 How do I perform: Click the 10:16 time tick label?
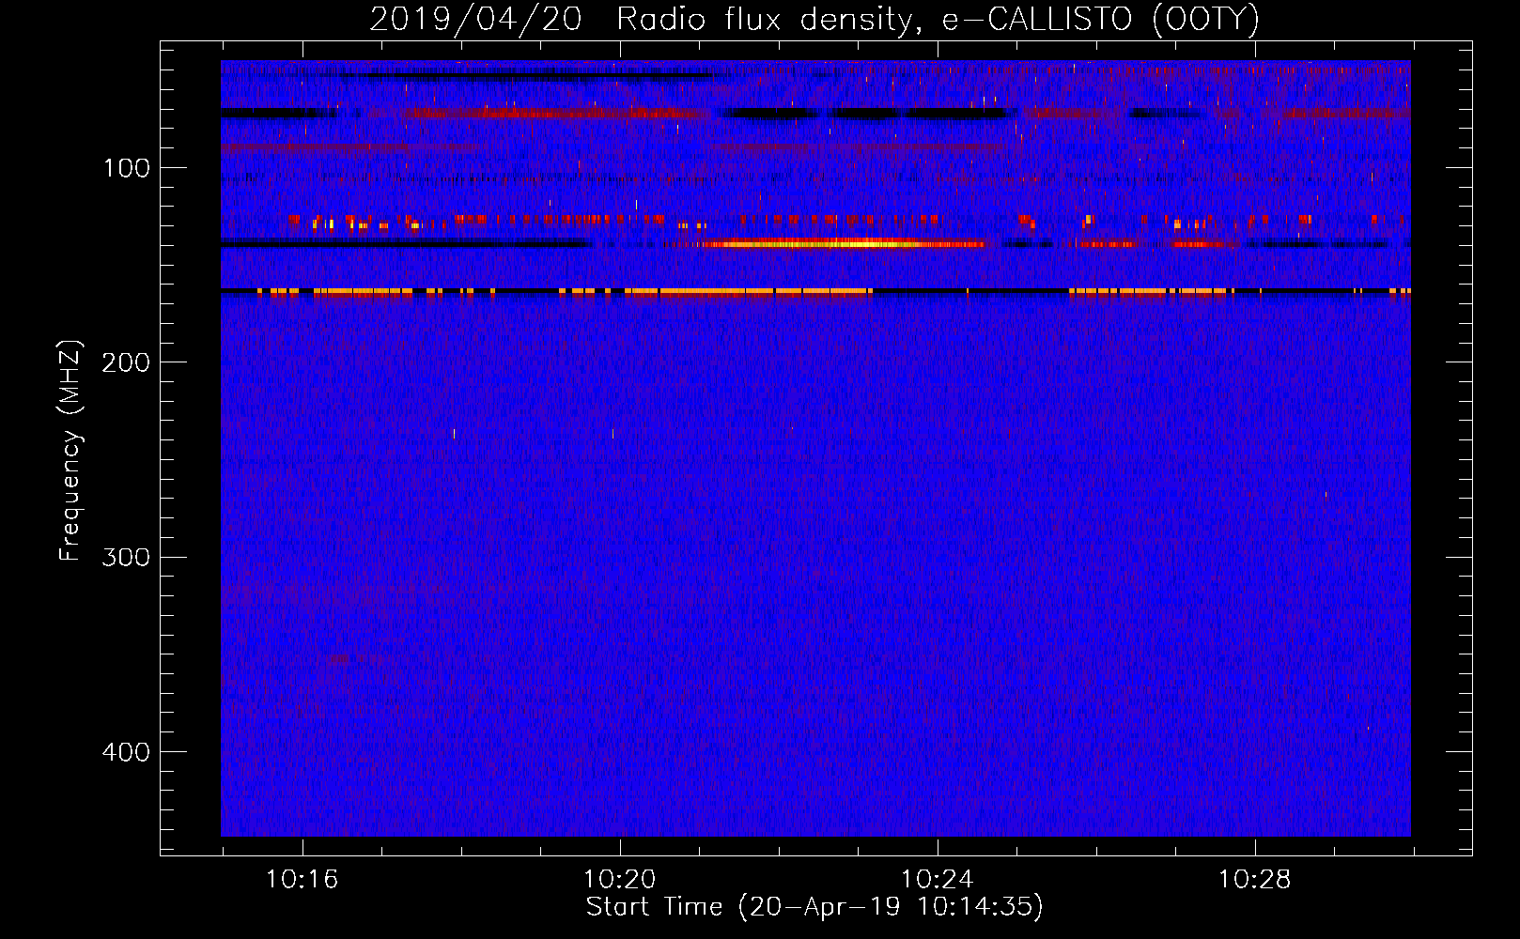point(302,880)
